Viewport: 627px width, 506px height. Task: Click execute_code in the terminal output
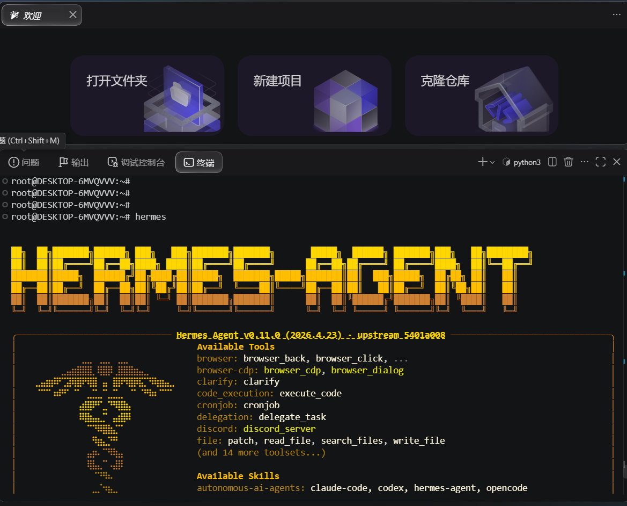click(x=311, y=394)
